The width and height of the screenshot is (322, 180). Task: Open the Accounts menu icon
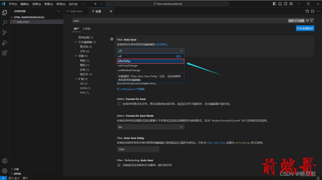pos(4,161)
